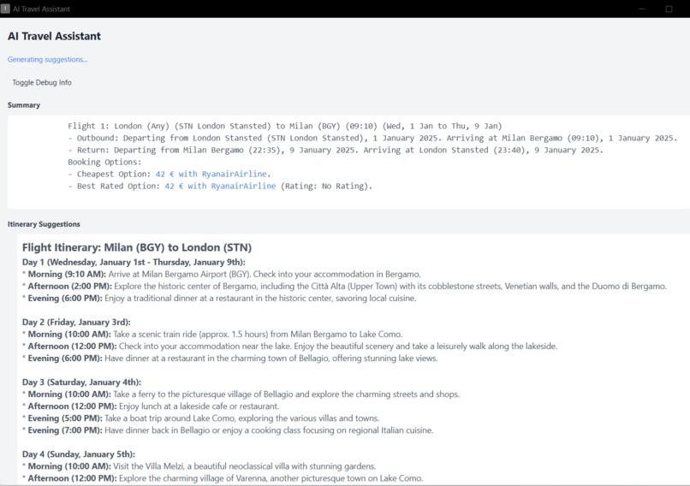Minimize the AI Travel Assistant window
The width and height of the screenshot is (690, 486).
pos(641,9)
